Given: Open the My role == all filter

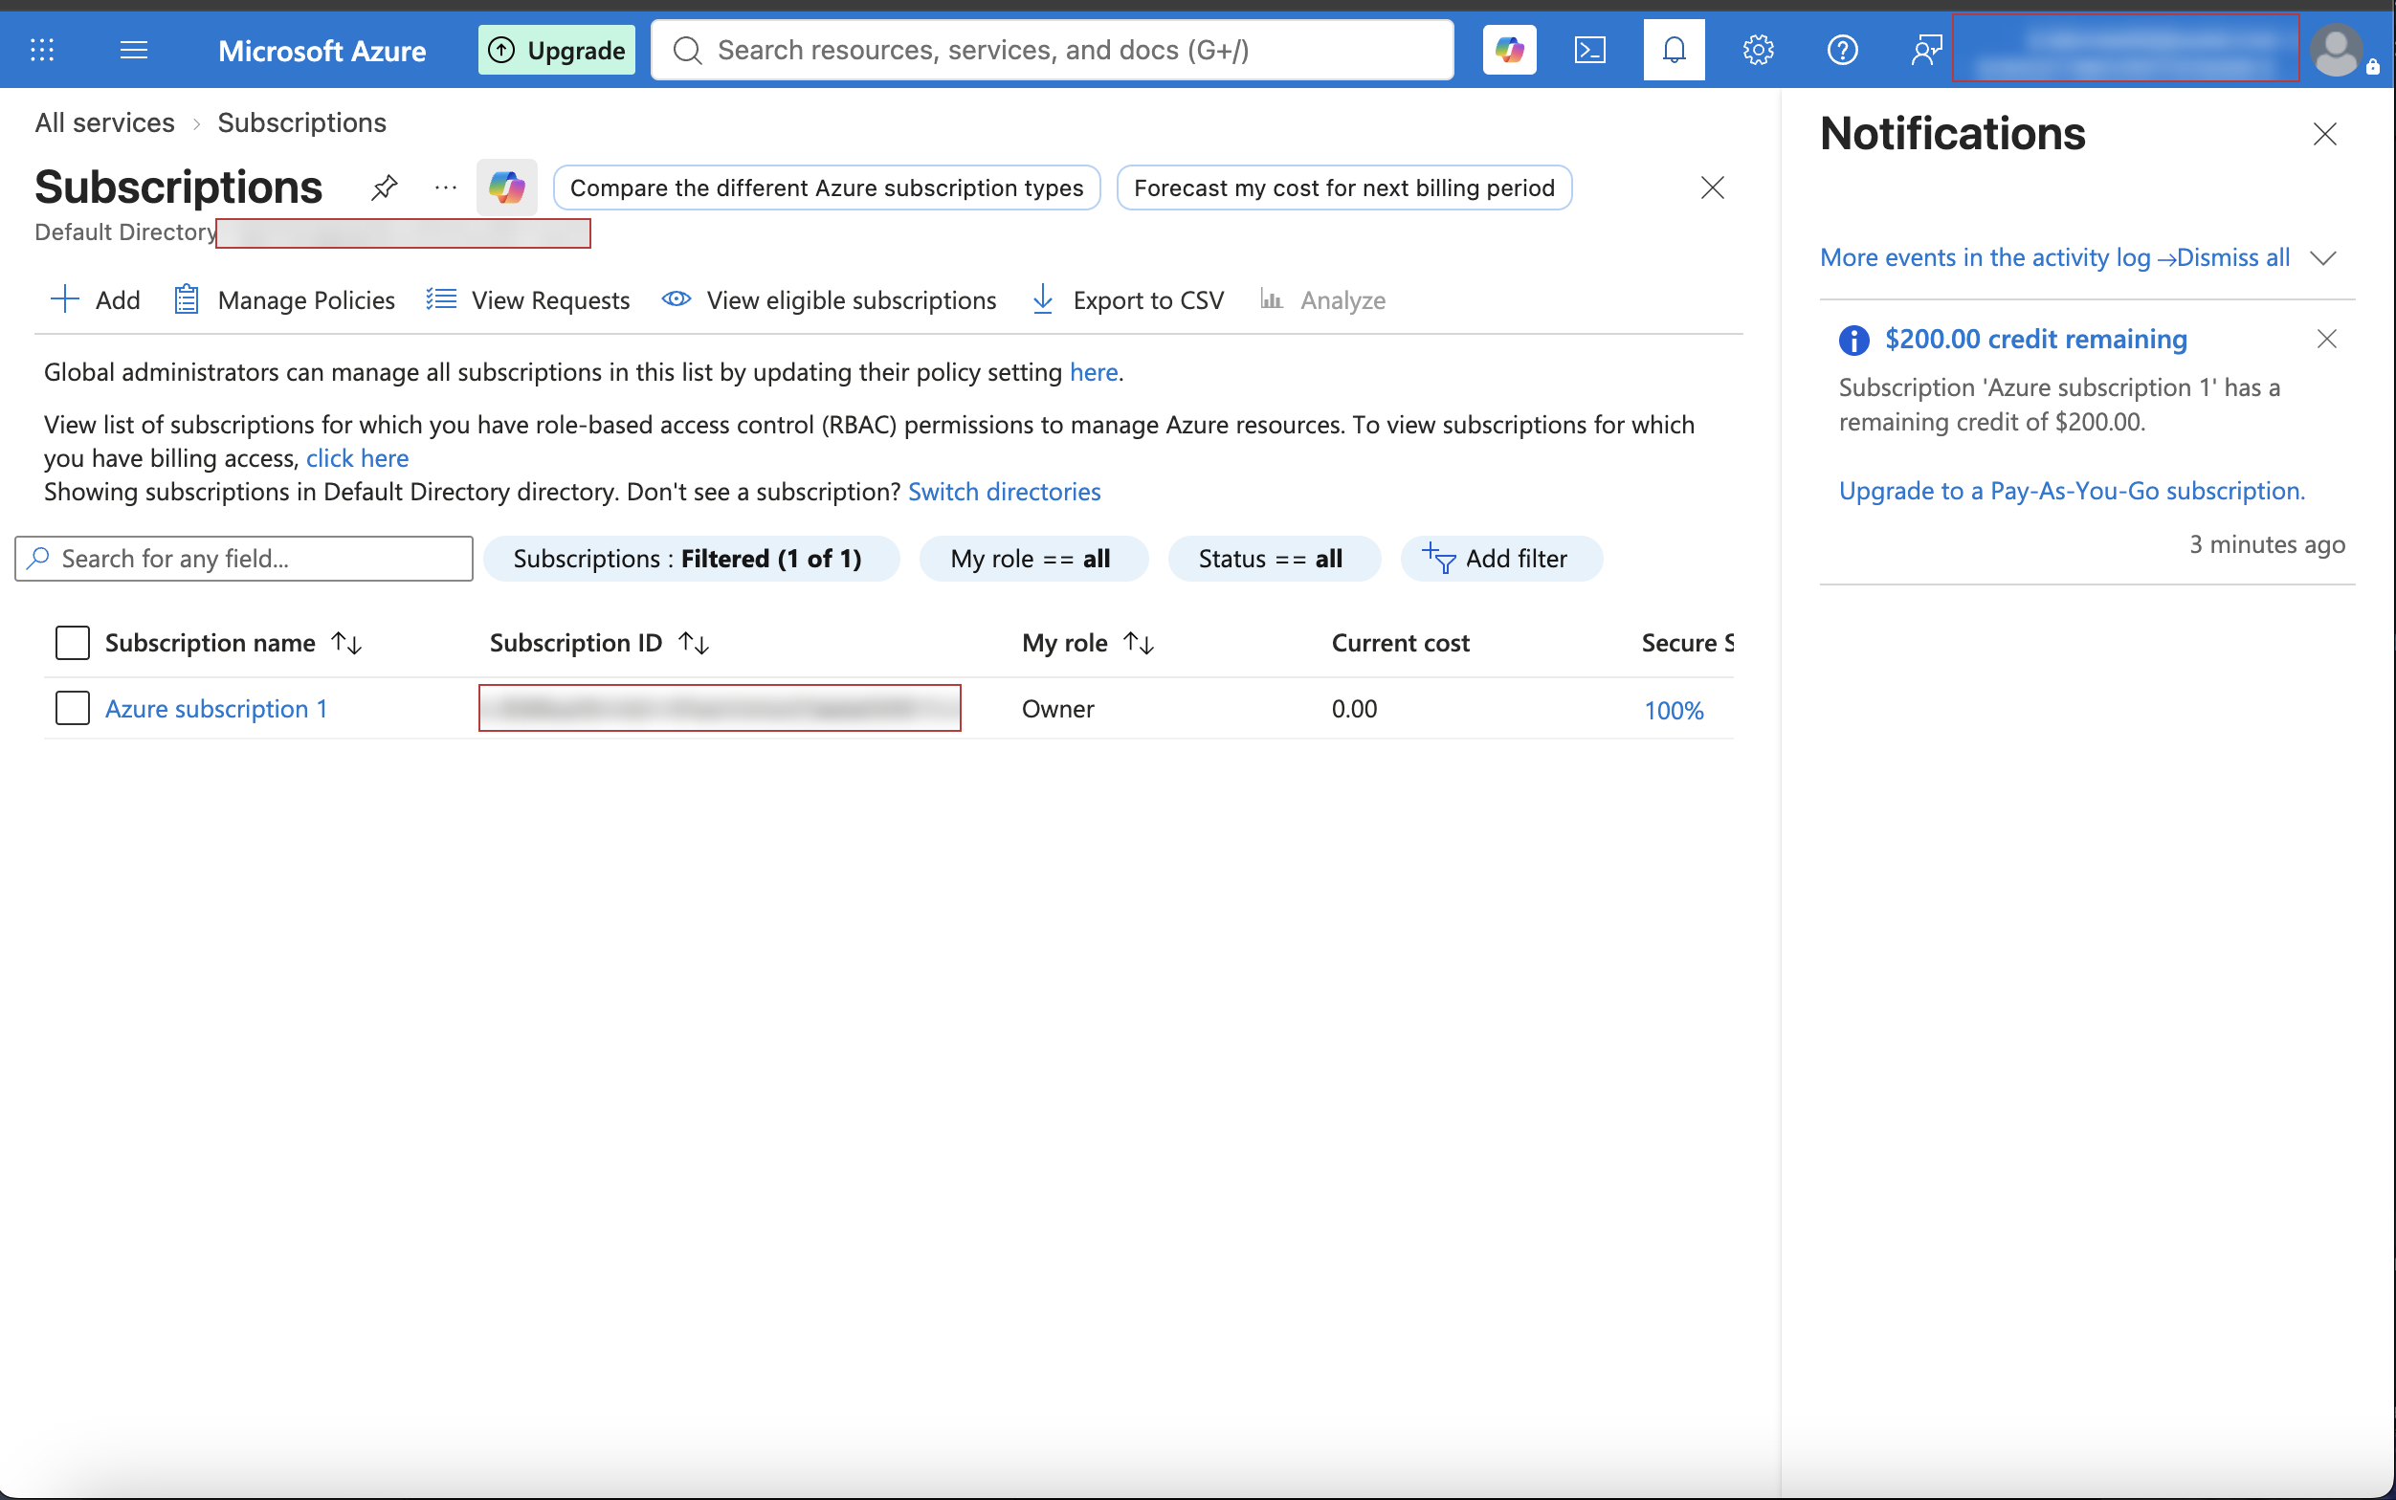Looking at the screenshot, I should 1032,559.
